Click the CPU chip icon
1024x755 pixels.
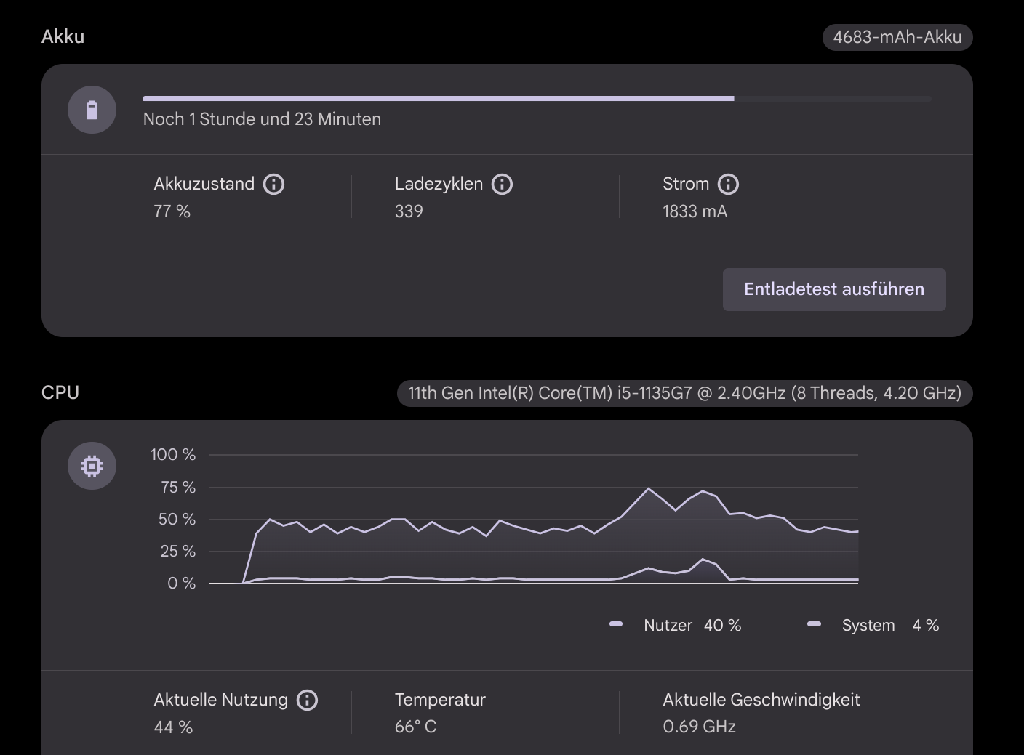point(92,466)
